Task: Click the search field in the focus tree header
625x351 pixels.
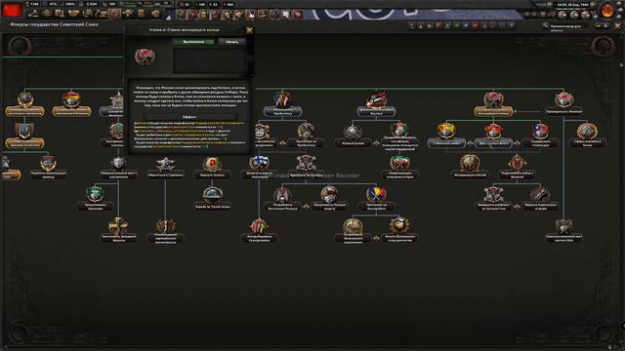Action: point(570,26)
